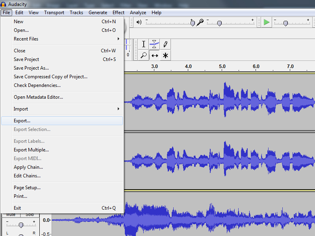Select Edit Chains... entry

click(62, 175)
